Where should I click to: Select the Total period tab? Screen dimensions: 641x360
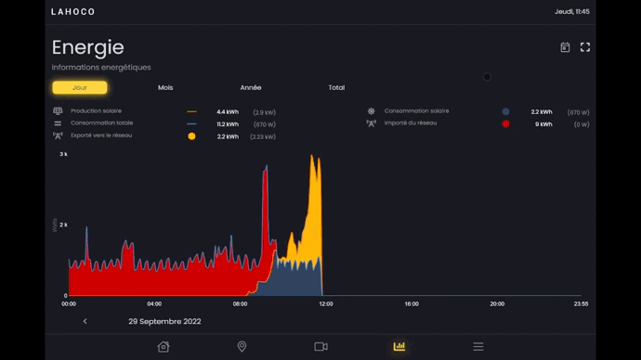pos(336,88)
